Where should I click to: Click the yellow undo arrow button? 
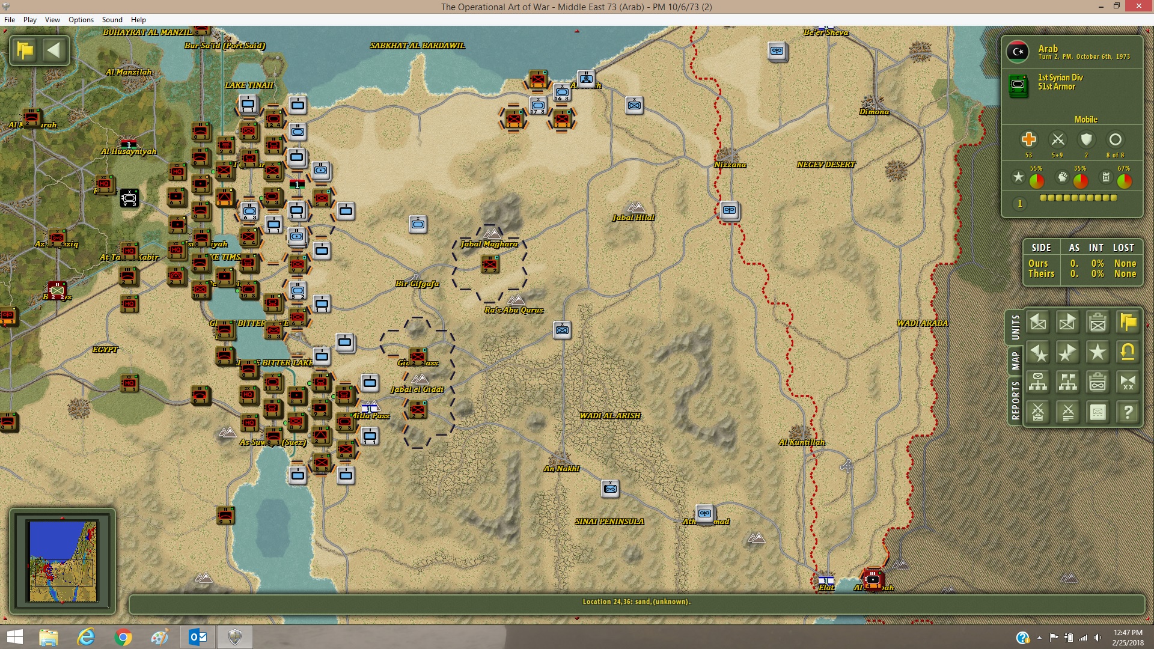[1128, 353]
